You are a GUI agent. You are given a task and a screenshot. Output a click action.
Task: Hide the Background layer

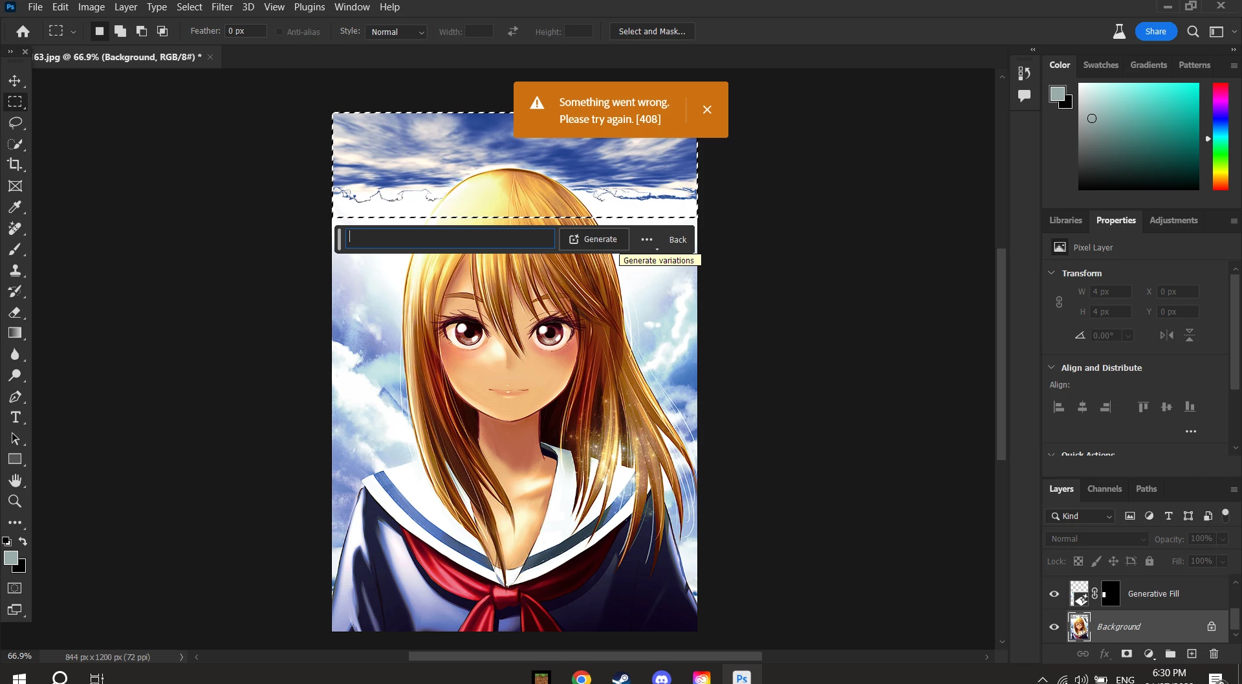click(1054, 627)
